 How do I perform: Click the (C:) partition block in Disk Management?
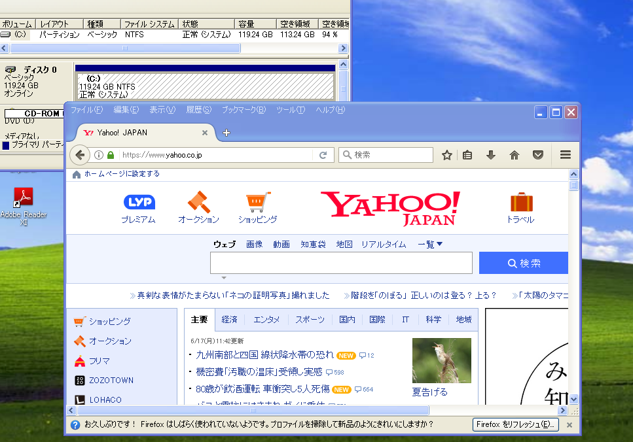pos(206,86)
